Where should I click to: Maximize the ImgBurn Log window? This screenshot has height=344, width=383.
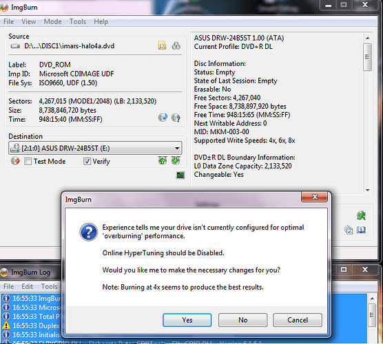pyautogui.click(x=344, y=269)
